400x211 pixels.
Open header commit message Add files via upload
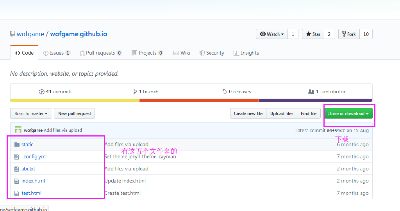pos(63,130)
